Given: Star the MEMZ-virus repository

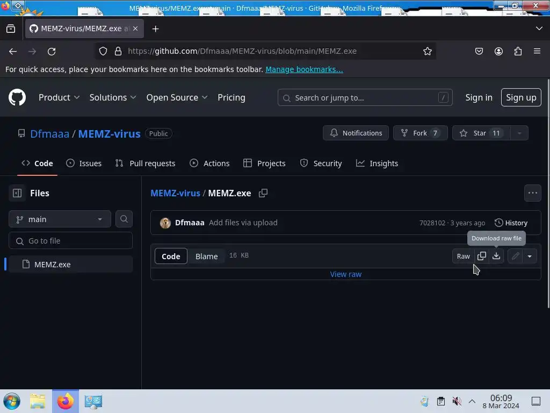Looking at the screenshot, I should [481, 133].
